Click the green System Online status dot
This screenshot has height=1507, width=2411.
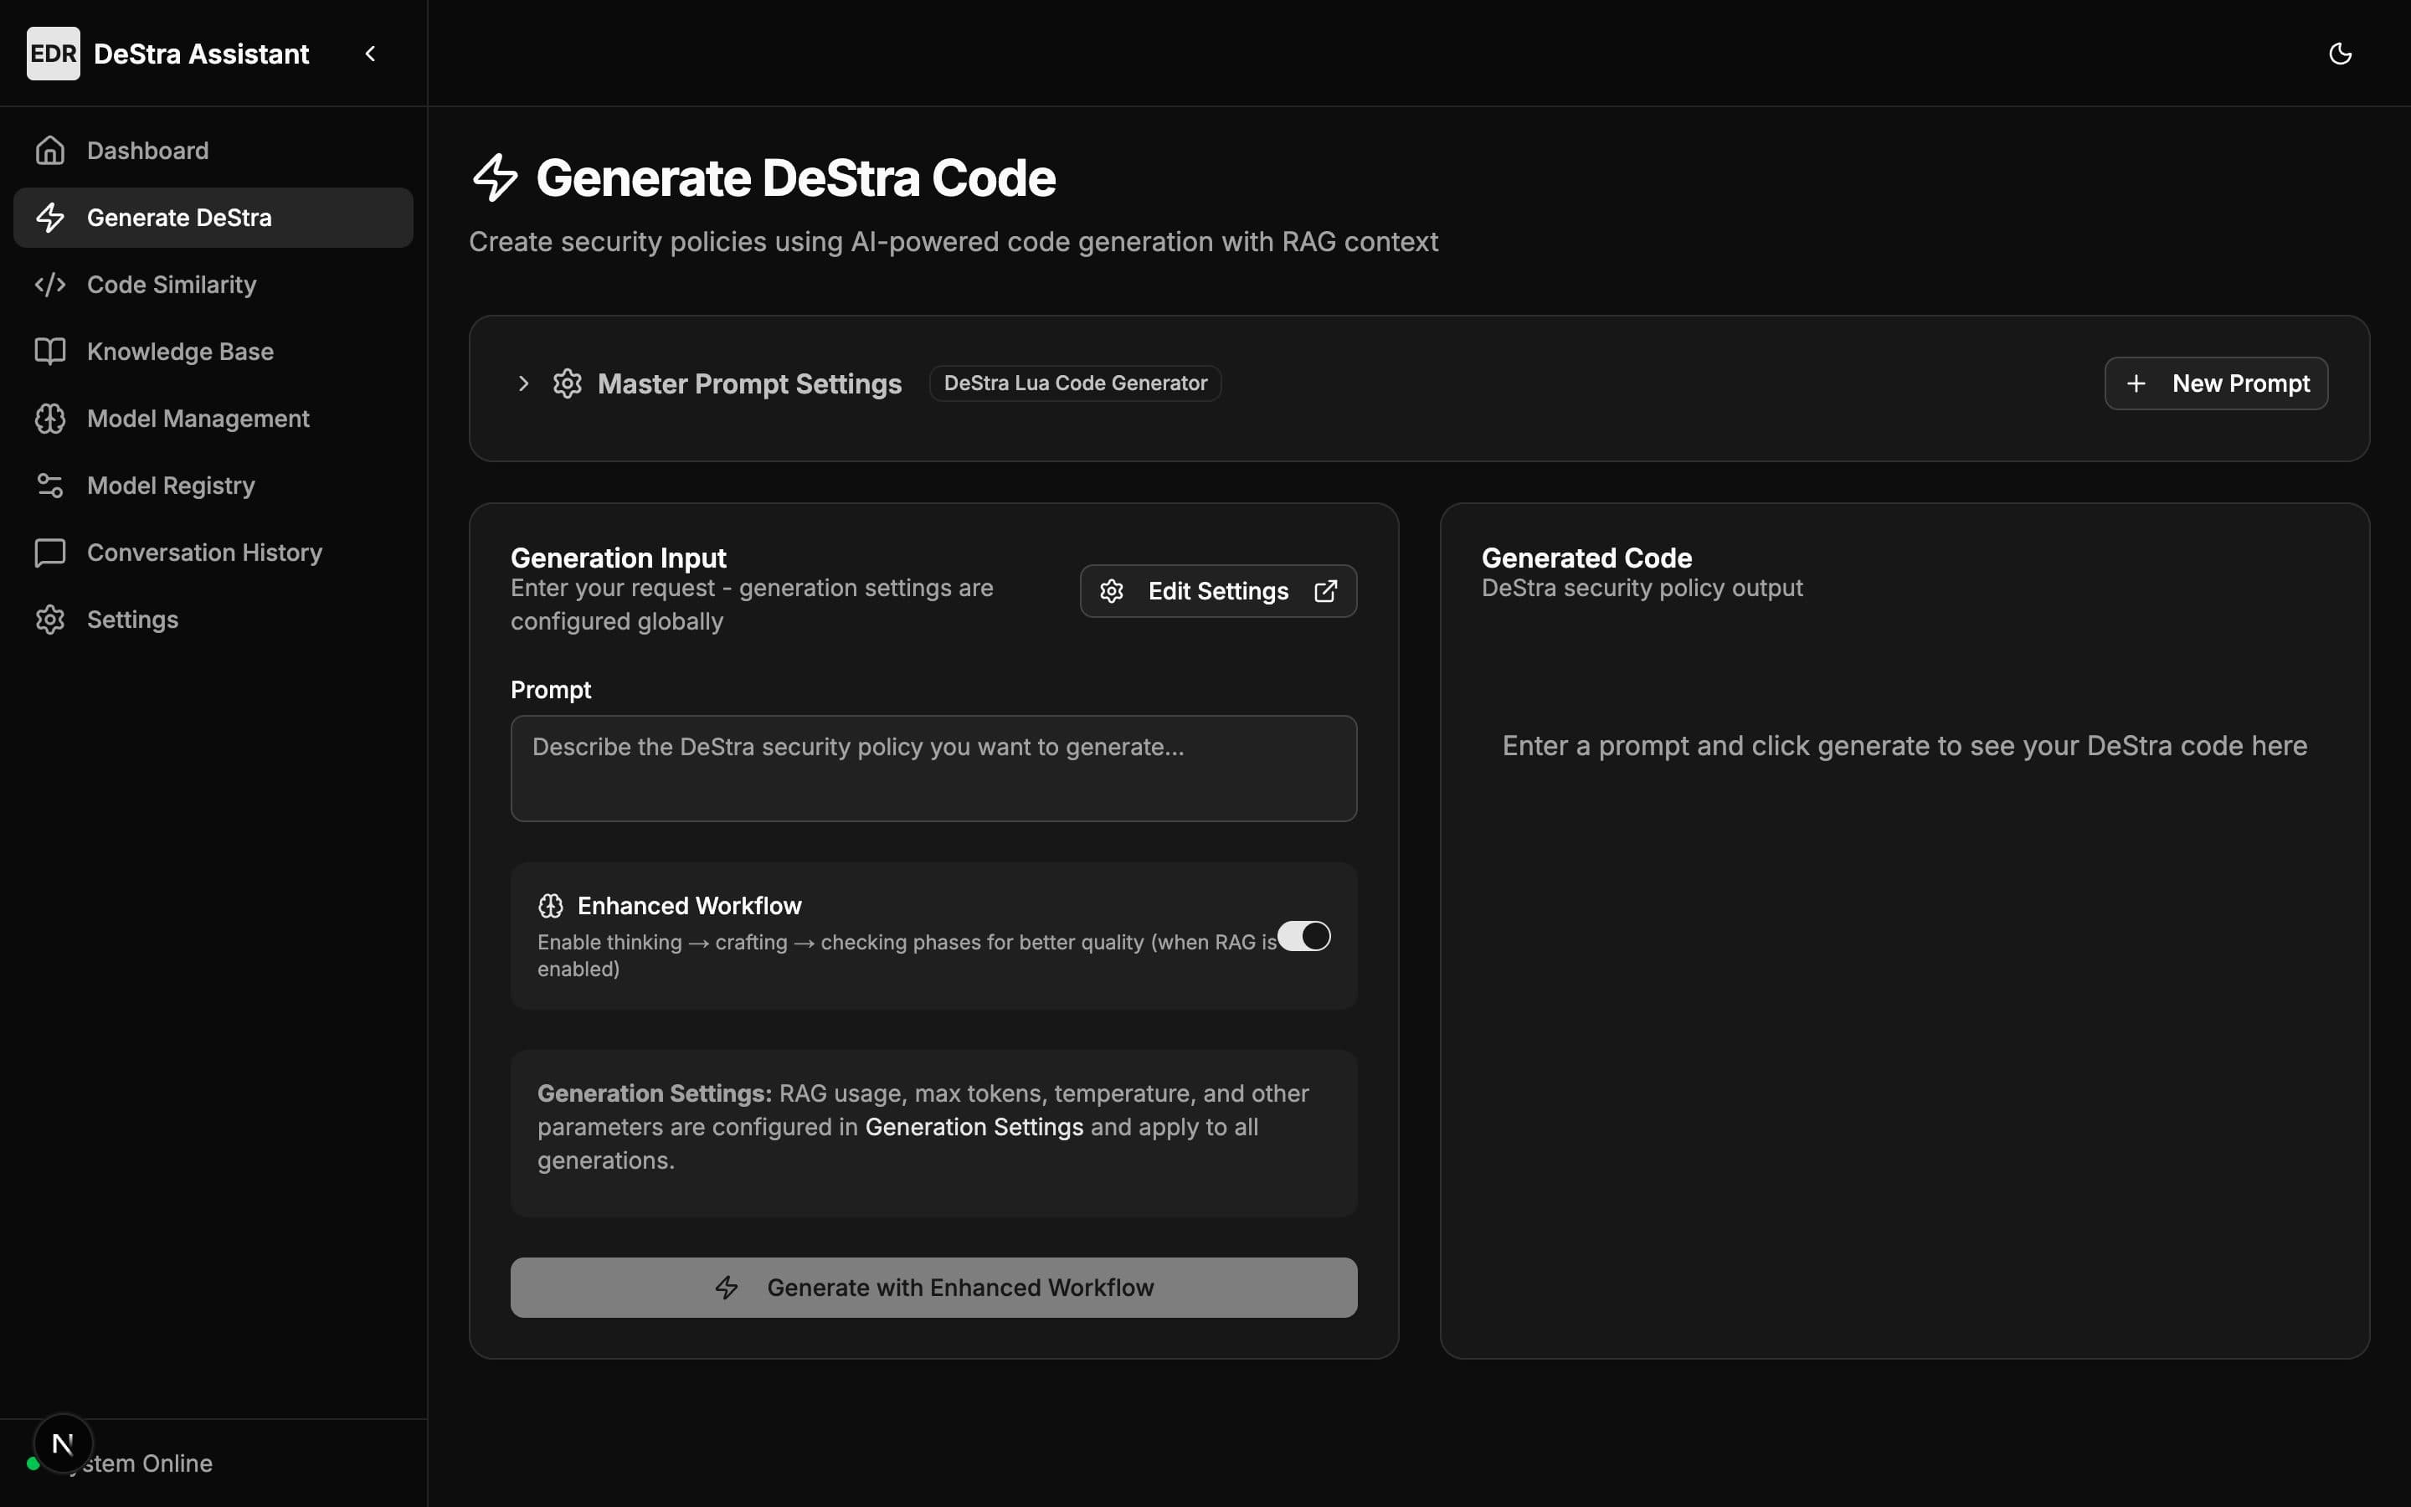33,1463
